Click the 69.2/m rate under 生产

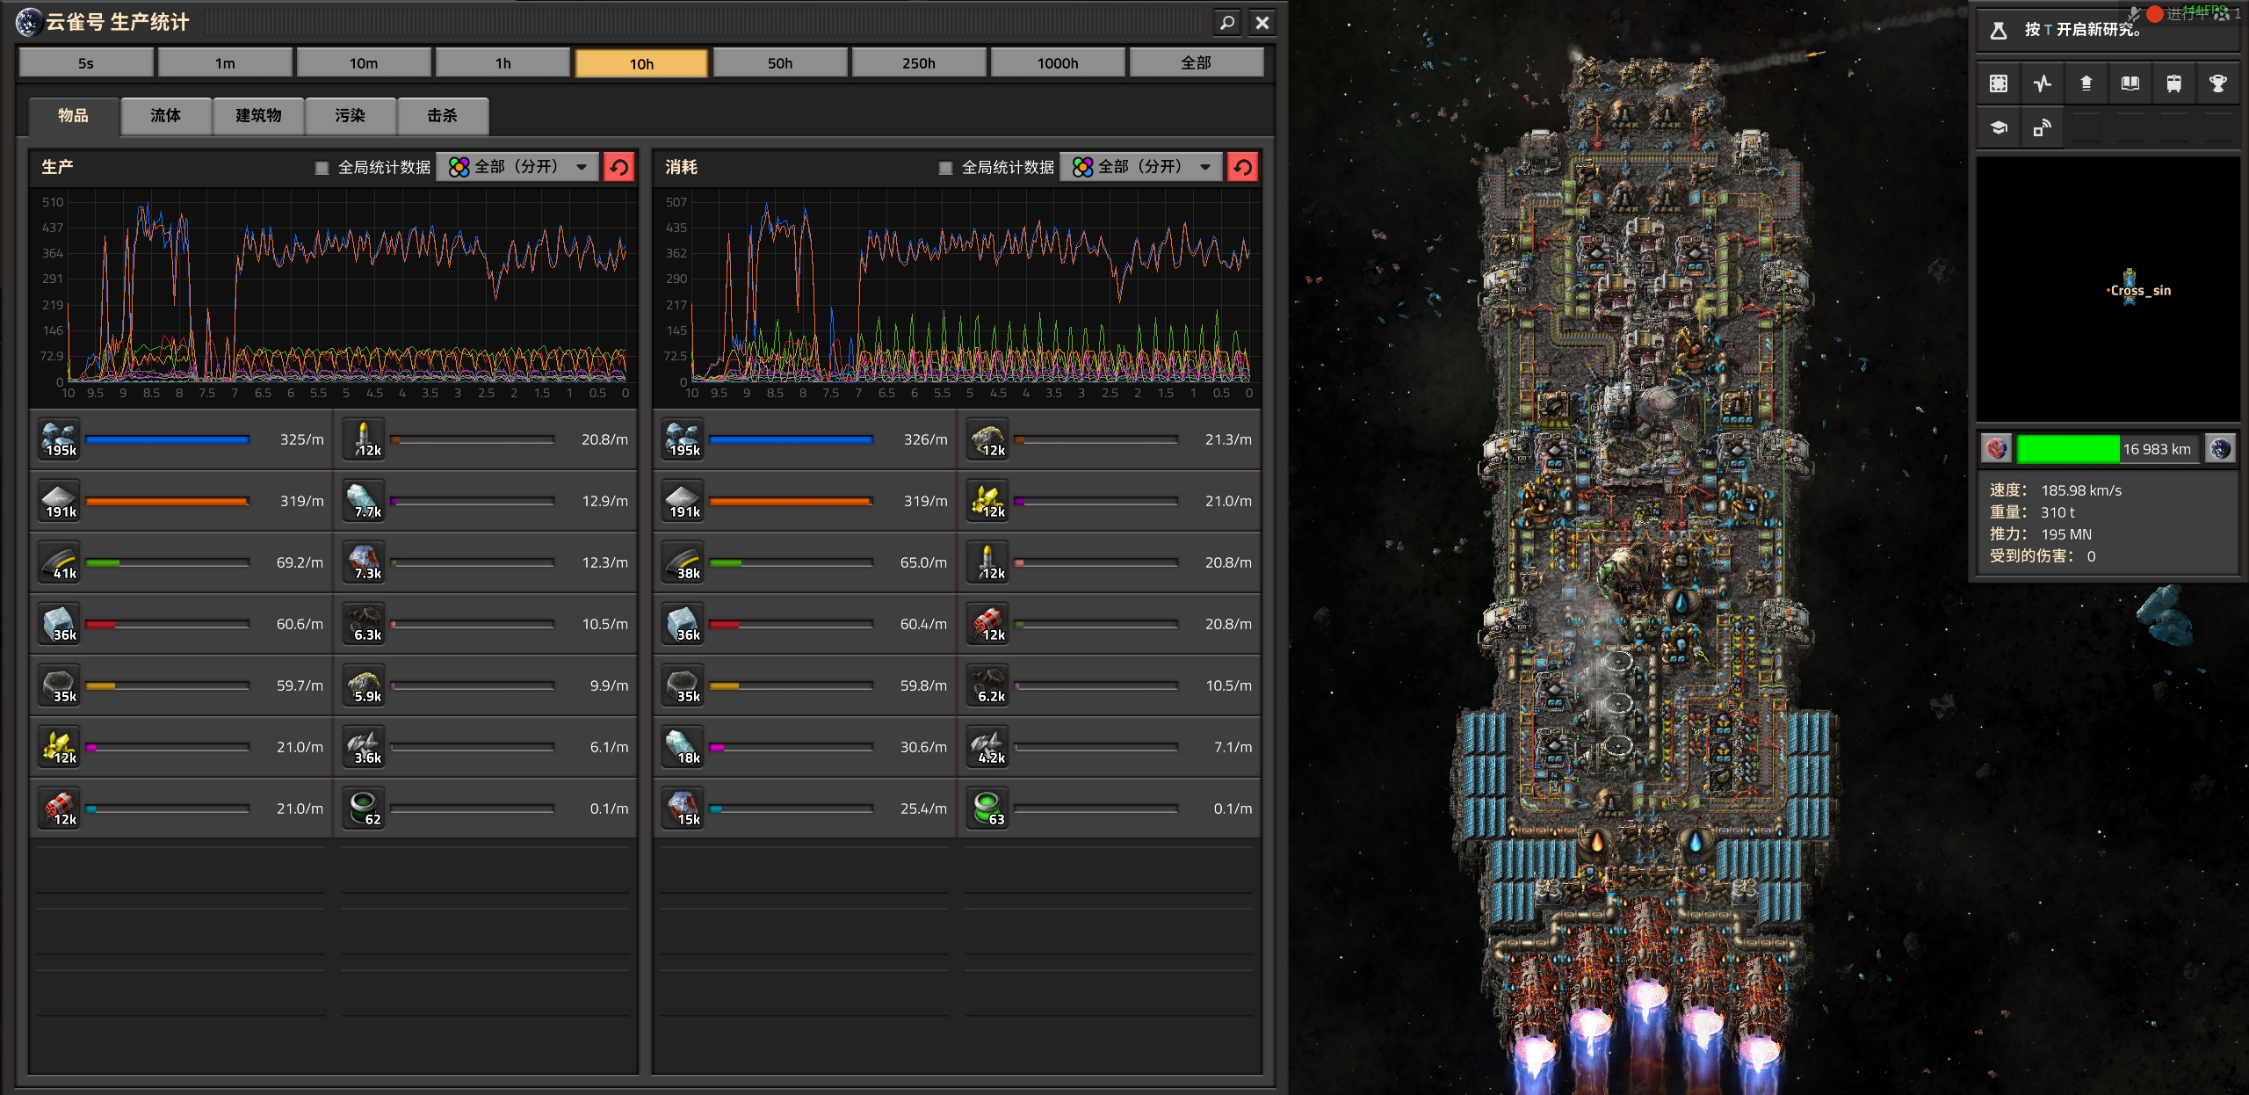300,562
